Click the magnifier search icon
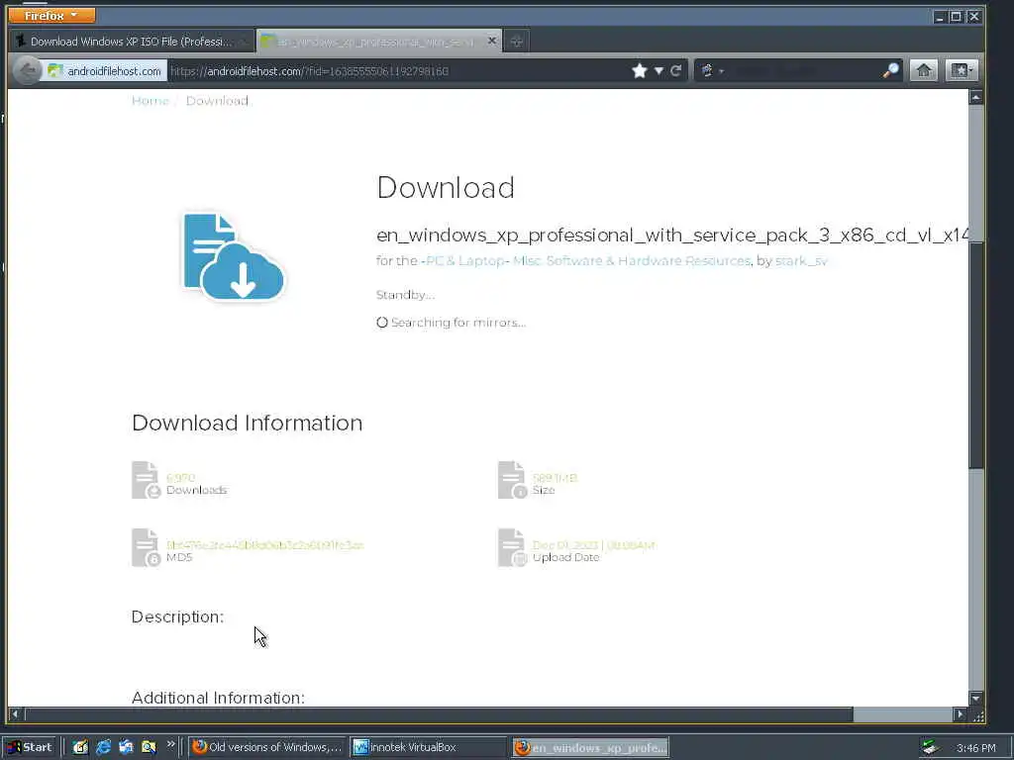1014x760 pixels. pyautogui.click(x=890, y=70)
